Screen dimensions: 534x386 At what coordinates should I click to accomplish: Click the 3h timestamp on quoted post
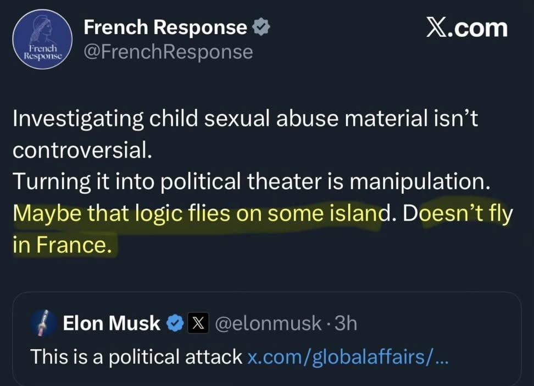coord(346,323)
